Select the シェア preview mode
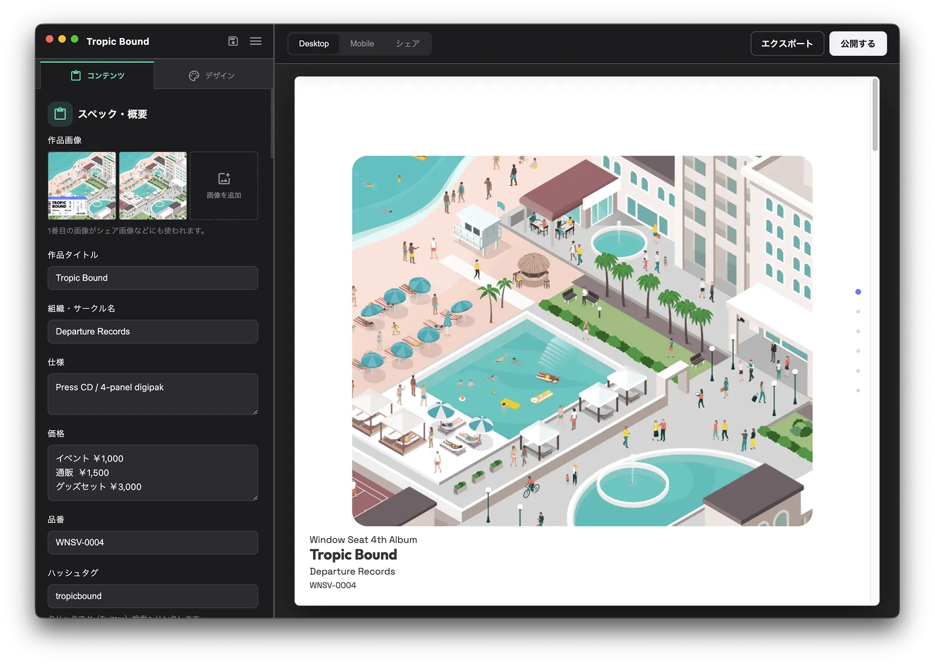 pyautogui.click(x=407, y=44)
